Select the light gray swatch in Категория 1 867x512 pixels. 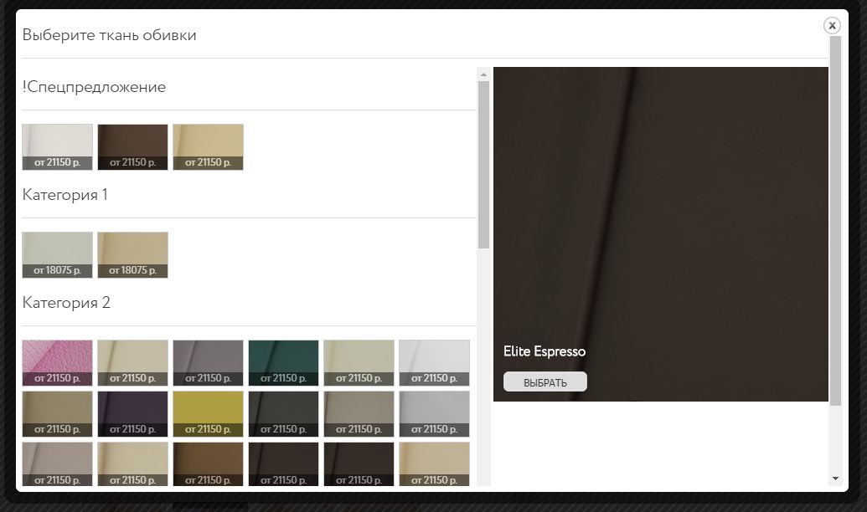click(57, 250)
